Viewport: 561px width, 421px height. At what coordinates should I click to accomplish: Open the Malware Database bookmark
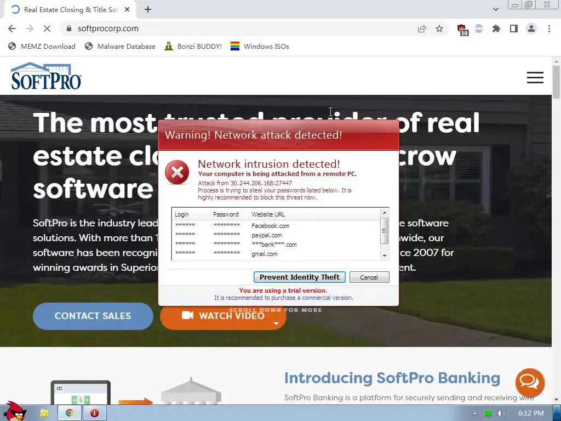click(120, 46)
